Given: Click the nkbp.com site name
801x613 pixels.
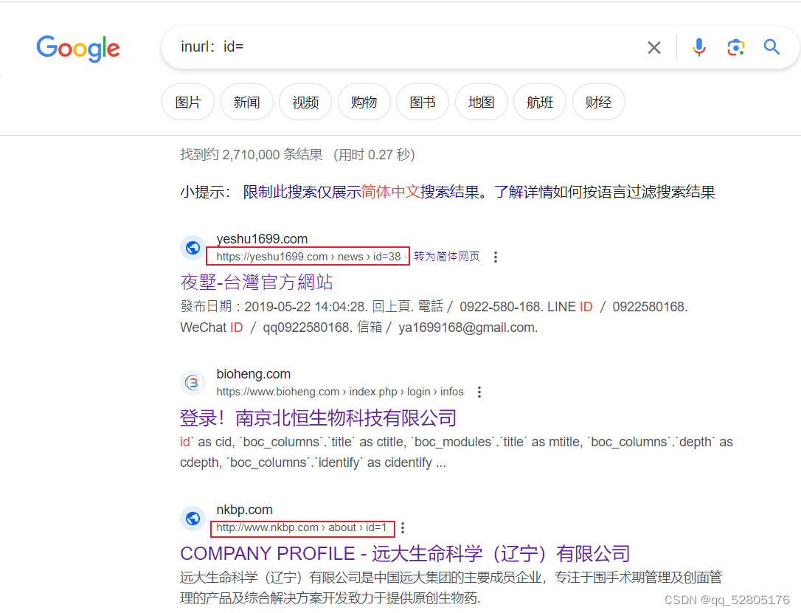Looking at the screenshot, I should tap(244, 510).
